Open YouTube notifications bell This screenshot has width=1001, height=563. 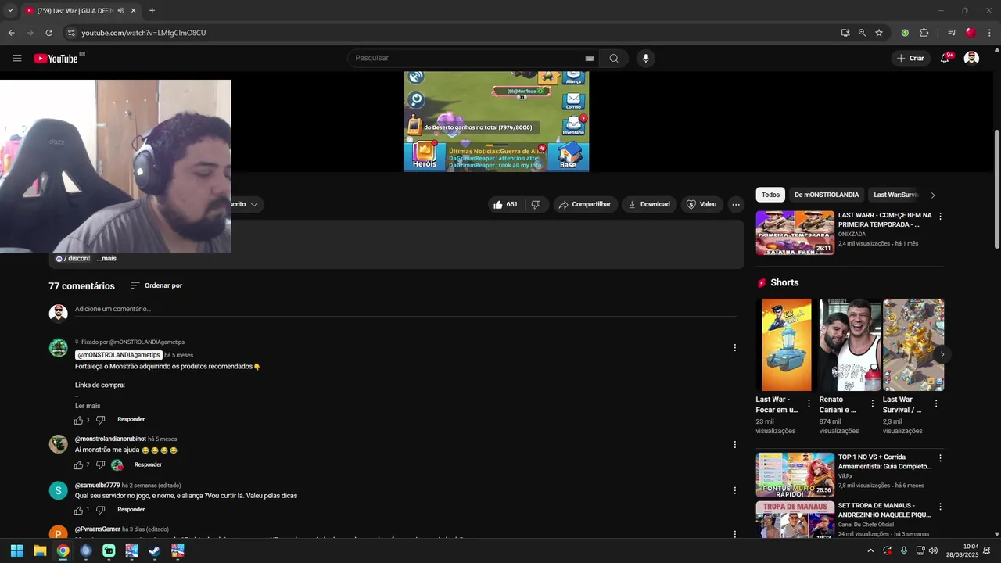[945, 58]
